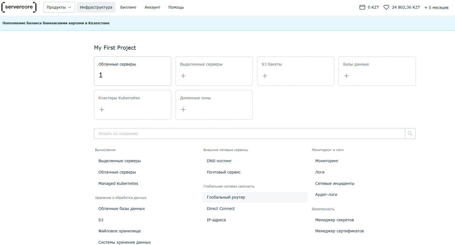The image size is (455, 245).
Task: Go to the Аккаунт menu
Action: pyautogui.click(x=152, y=7)
